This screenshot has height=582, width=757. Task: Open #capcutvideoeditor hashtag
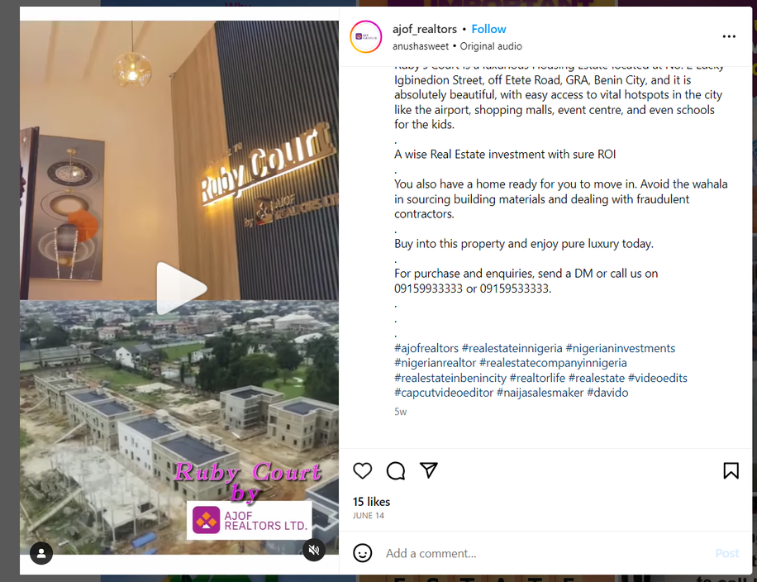point(444,393)
